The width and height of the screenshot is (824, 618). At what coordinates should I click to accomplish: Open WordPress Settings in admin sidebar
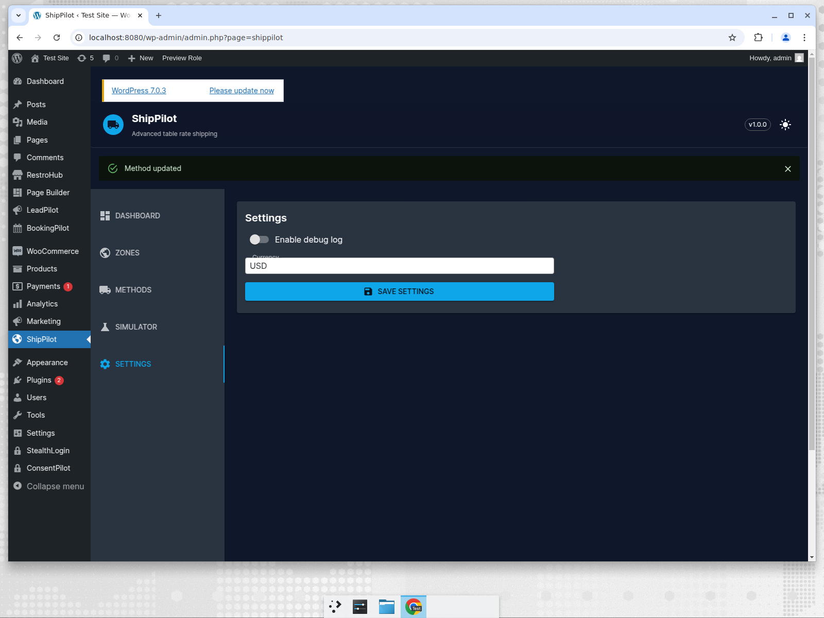click(49, 433)
